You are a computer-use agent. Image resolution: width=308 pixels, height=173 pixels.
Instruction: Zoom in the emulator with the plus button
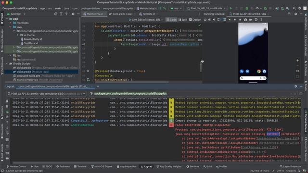297,61
